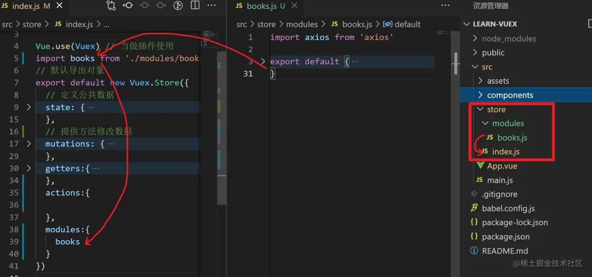Click the Open Changes git compare icon
The height and width of the screenshot is (277, 592).
click(x=111, y=6)
